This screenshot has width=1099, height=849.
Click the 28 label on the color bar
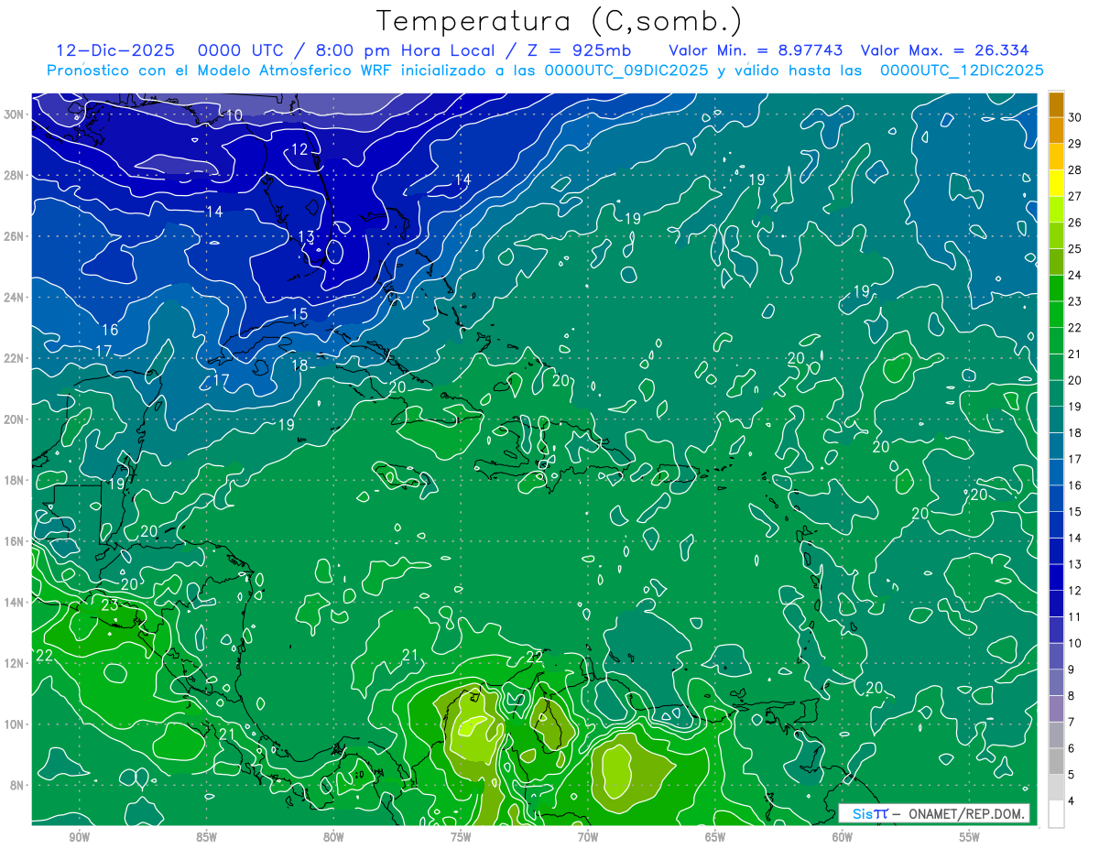coord(1075,169)
